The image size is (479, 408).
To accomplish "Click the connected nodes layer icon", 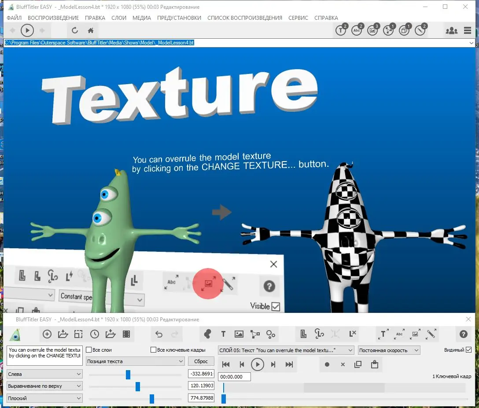I will point(255,334).
